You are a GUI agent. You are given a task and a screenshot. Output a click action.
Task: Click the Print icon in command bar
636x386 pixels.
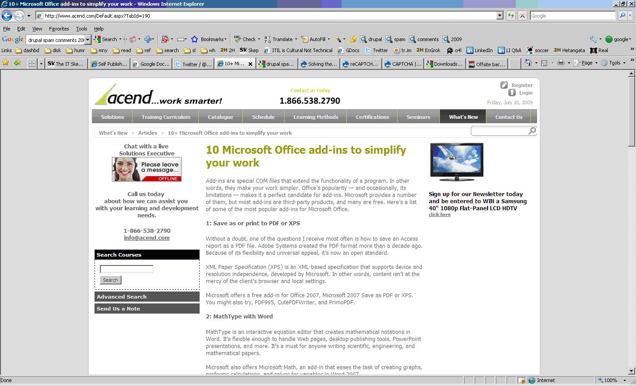click(x=560, y=63)
